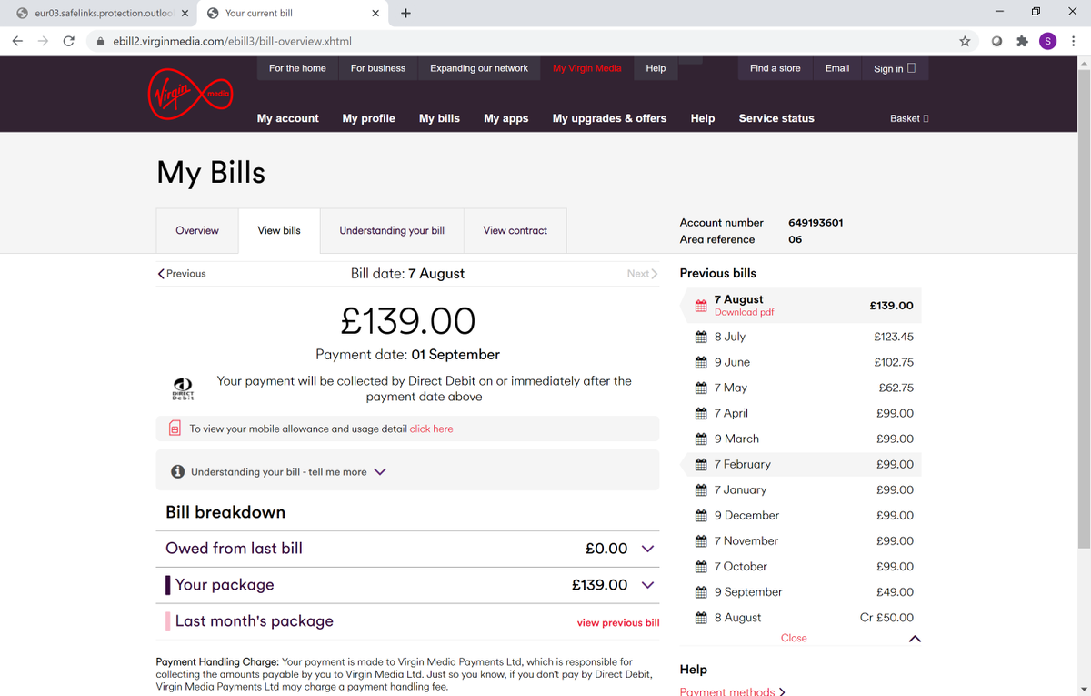This screenshot has width=1091, height=696.
Task: Open the Chrome three-dot menu
Action: [x=1074, y=41]
